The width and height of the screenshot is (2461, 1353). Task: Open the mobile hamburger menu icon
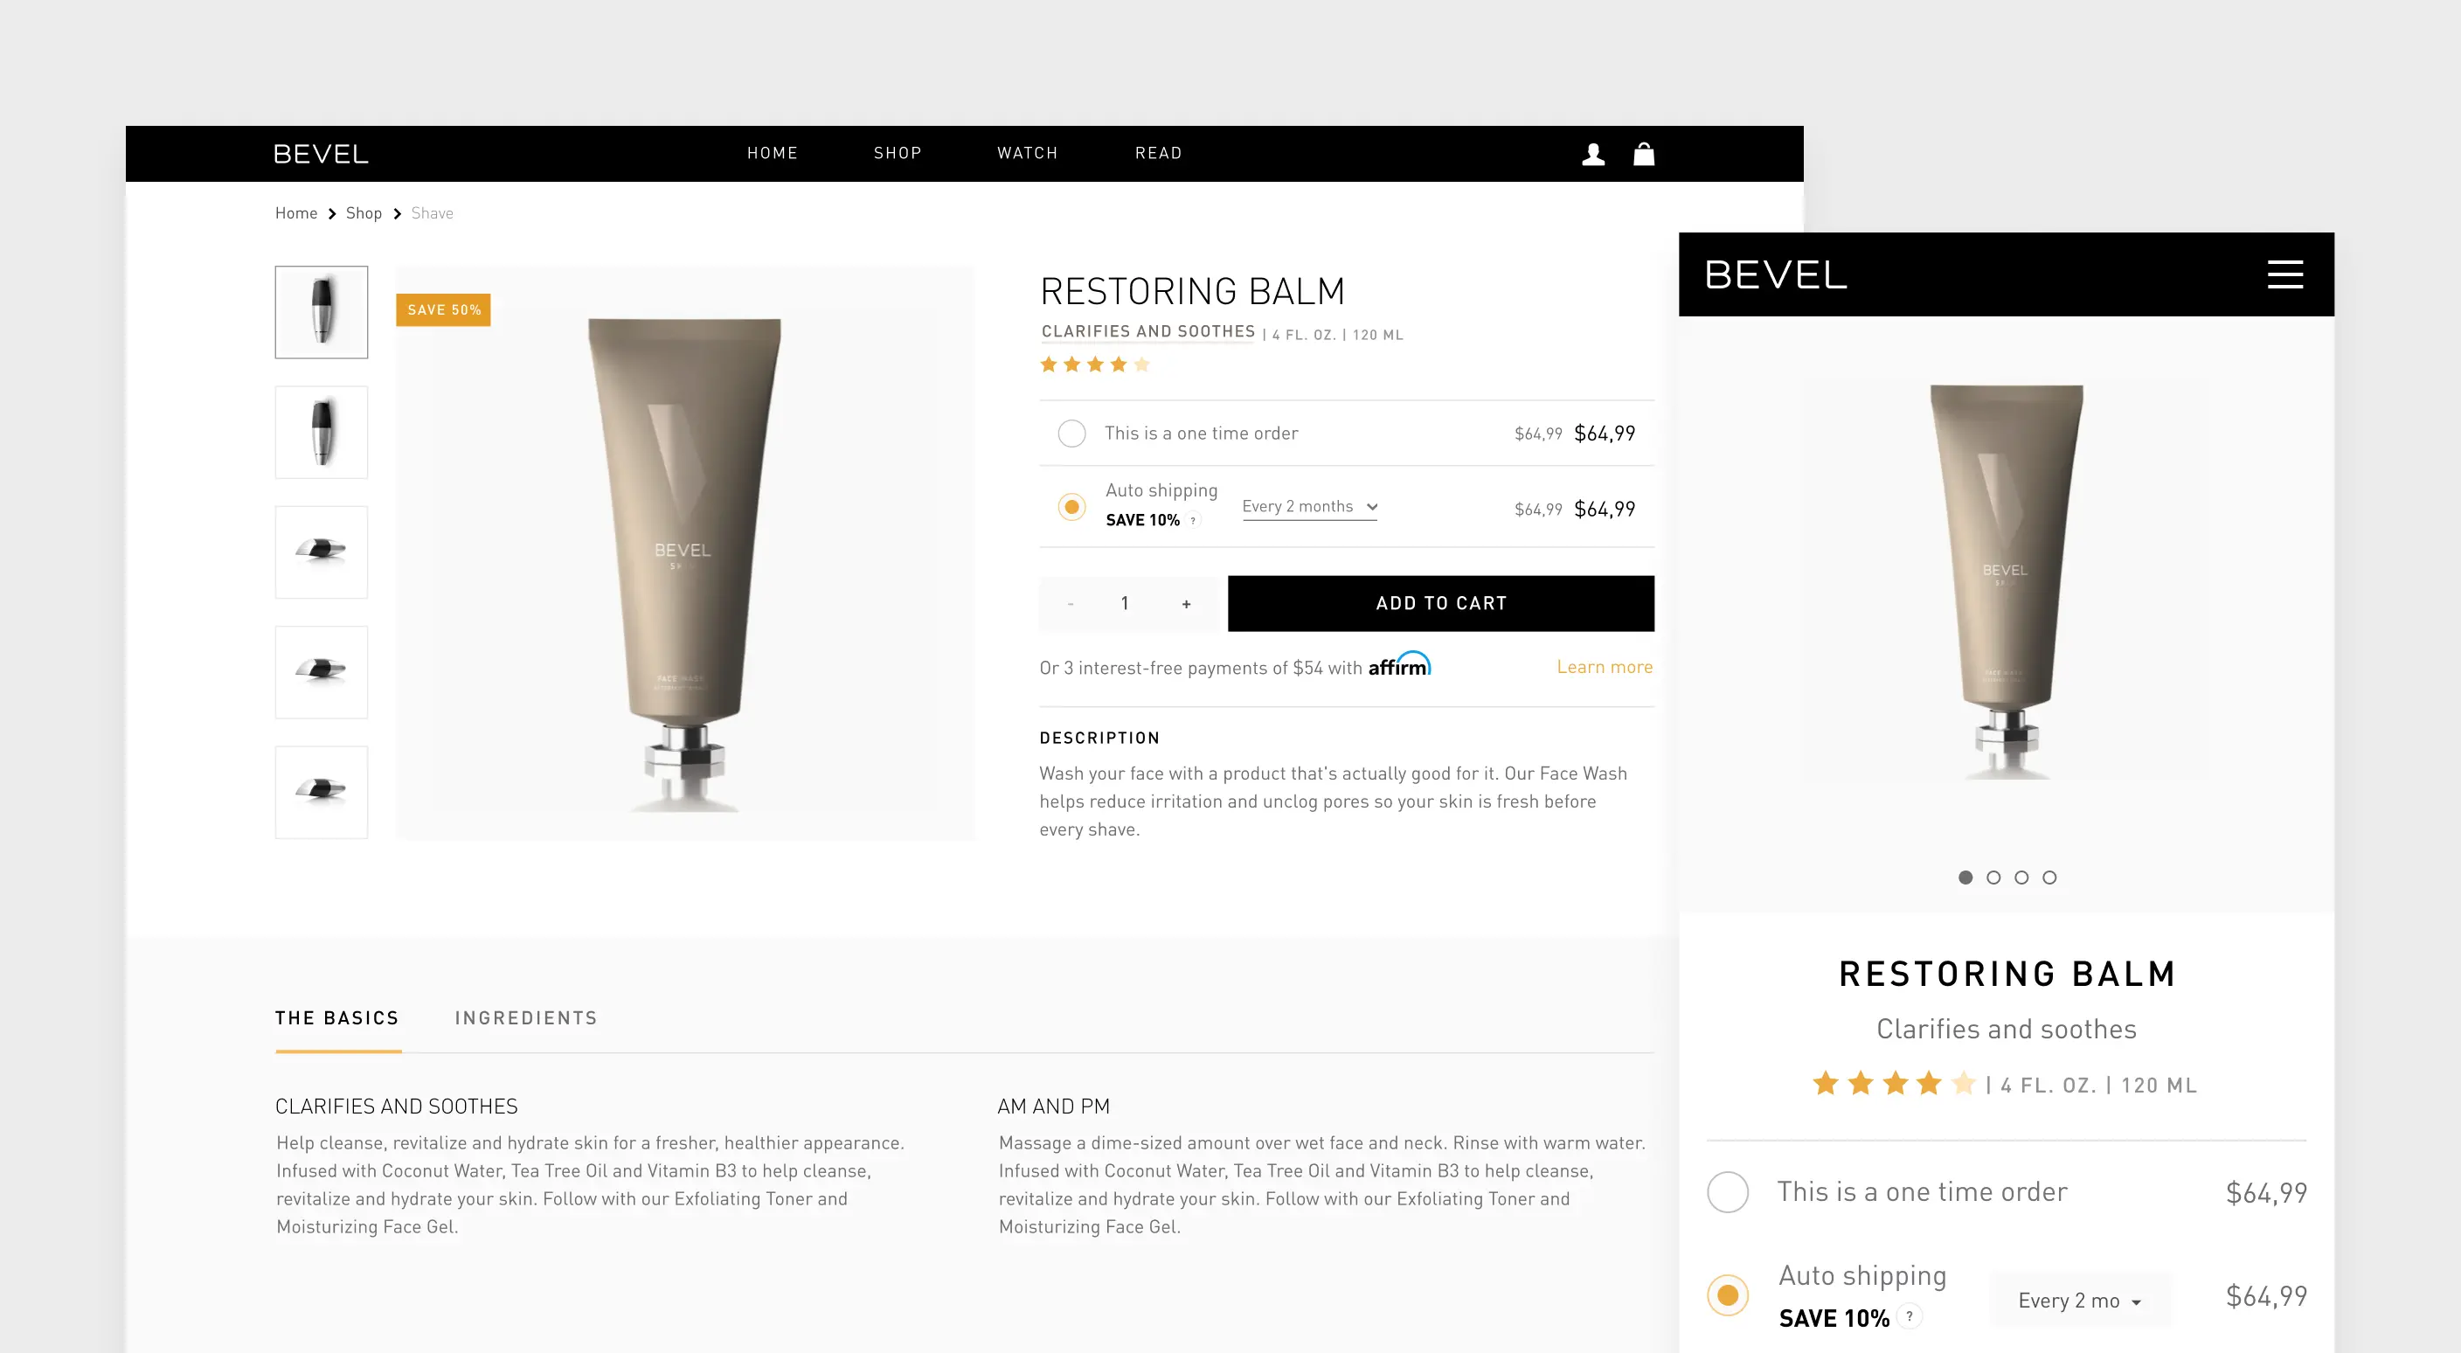[2285, 274]
